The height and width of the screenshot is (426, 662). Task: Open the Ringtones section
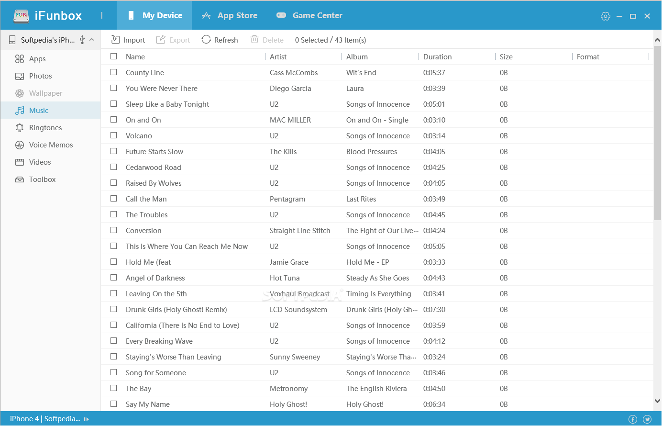click(50, 128)
